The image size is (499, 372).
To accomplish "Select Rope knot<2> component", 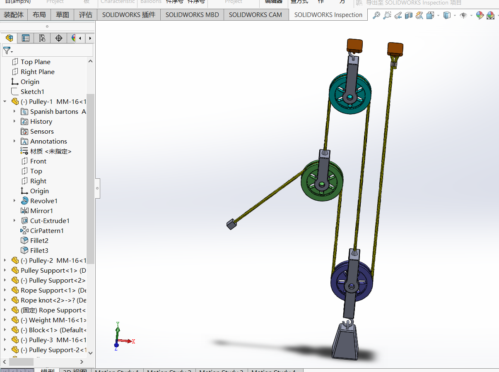I will 53,300.
